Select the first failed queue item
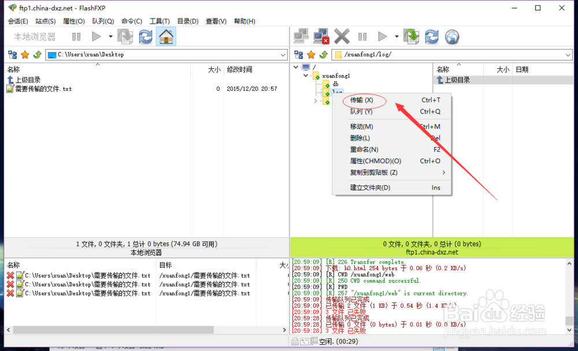 coord(128,275)
